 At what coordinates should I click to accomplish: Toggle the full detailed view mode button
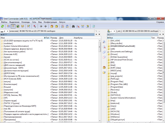pyautogui.click(x=13, y=27)
